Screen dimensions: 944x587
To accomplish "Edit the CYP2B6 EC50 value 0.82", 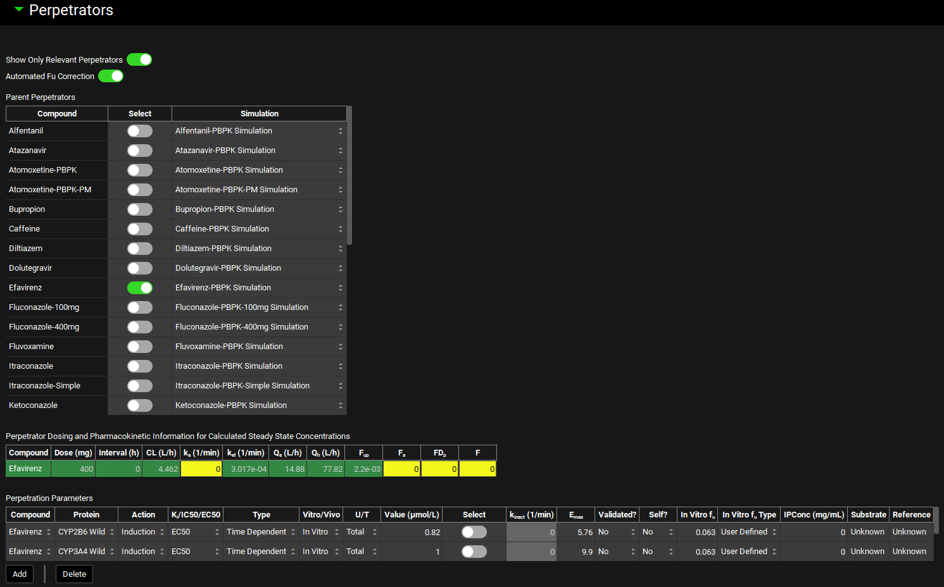I will point(412,532).
